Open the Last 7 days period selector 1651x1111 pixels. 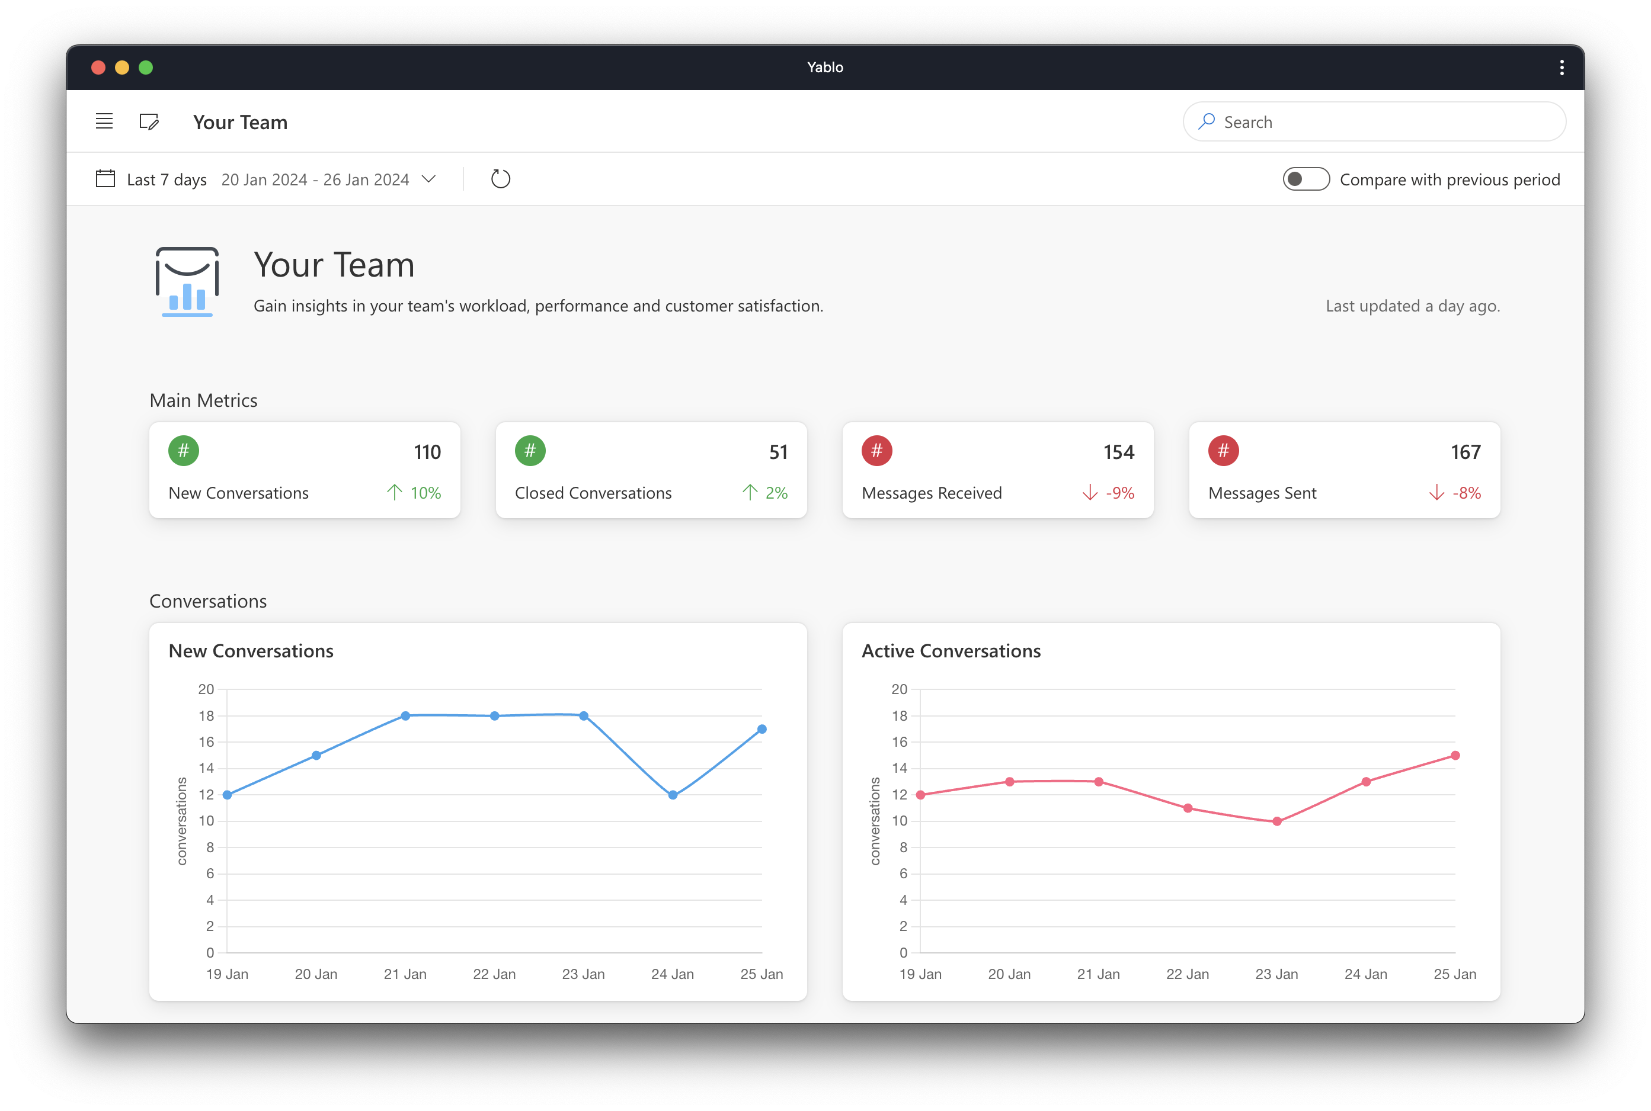[167, 180]
